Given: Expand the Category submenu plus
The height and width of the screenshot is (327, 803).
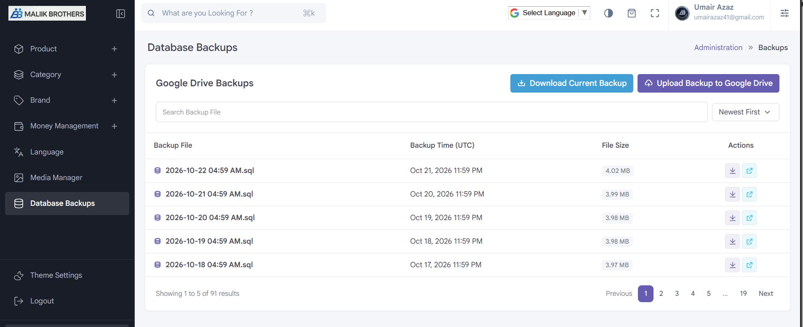Looking at the screenshot, I should pyautogui.click(x=114, y=75).
